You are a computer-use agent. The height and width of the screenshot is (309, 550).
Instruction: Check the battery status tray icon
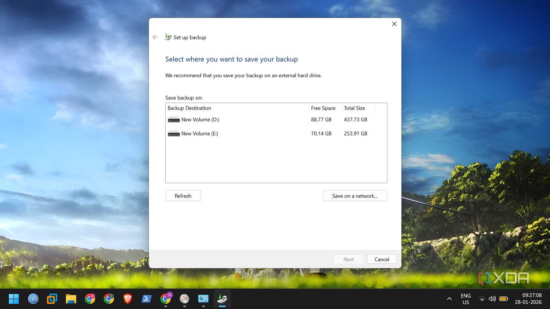(x=503, y=299)
